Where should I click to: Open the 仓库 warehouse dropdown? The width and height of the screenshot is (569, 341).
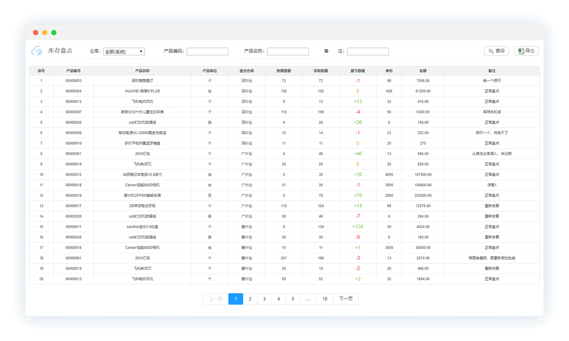point(124,52)
